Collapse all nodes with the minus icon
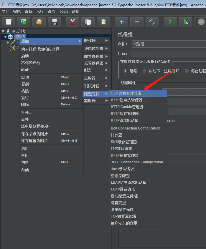Screen dimensions: 206x249 137,22
